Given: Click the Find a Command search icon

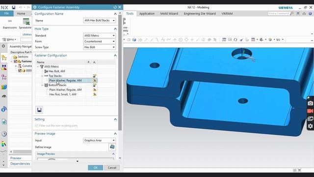Looking at the screenshot, I should tap(292, 13).
